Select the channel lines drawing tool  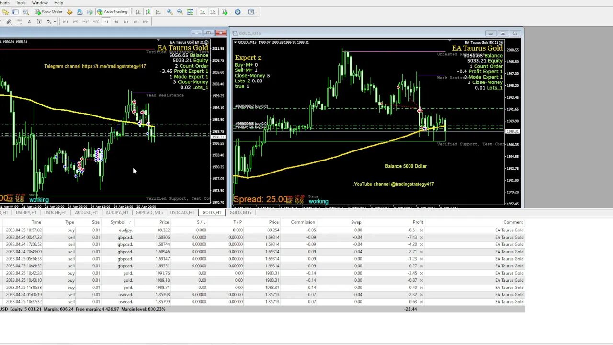(x=9, y=22)
